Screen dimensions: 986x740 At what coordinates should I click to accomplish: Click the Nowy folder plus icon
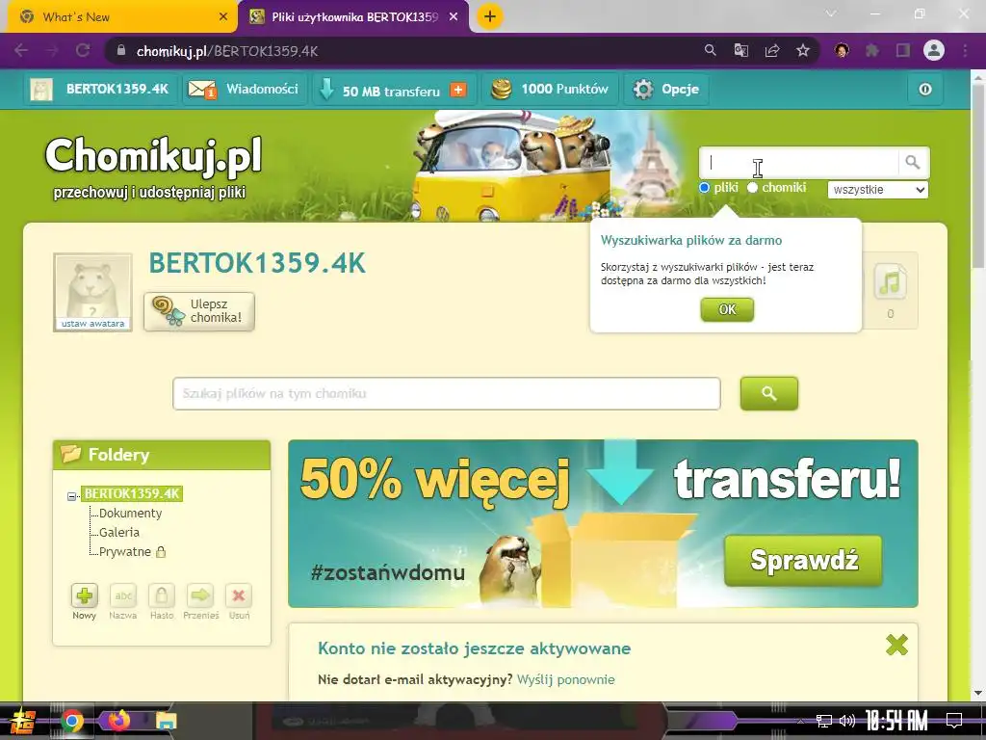coord(85,595)
